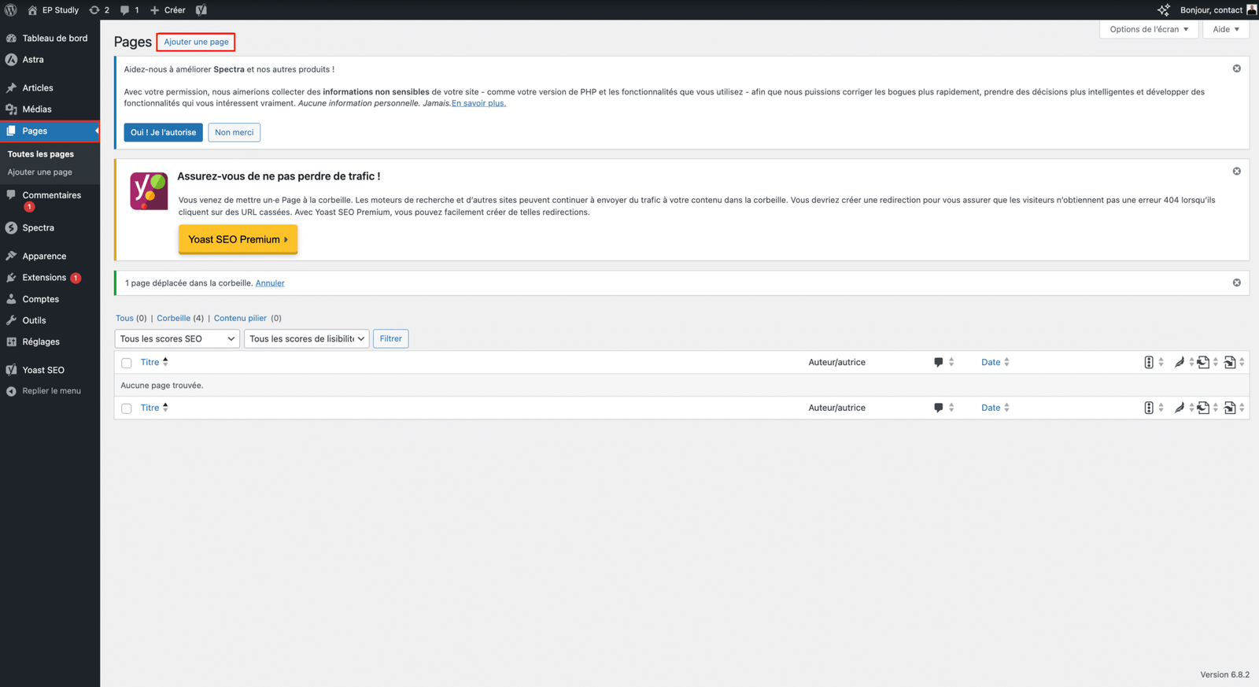Click the comments bubble column icon in header
The image size is (1259, 687).
(938, 363)
